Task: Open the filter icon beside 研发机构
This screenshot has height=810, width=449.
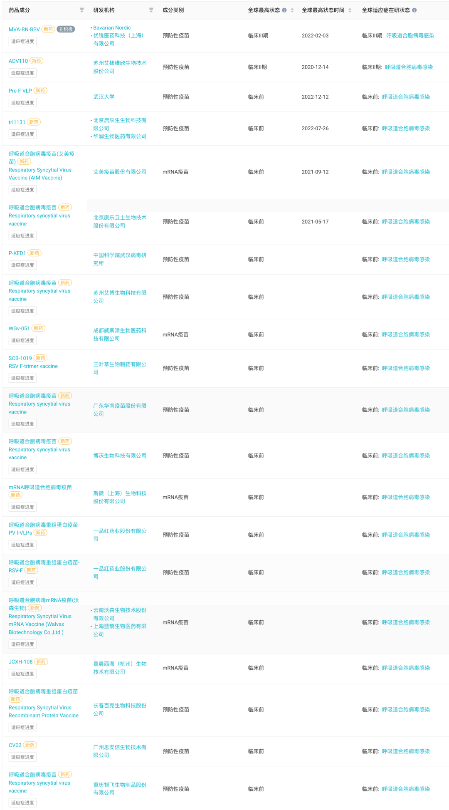Action: (x=151, y=10)
